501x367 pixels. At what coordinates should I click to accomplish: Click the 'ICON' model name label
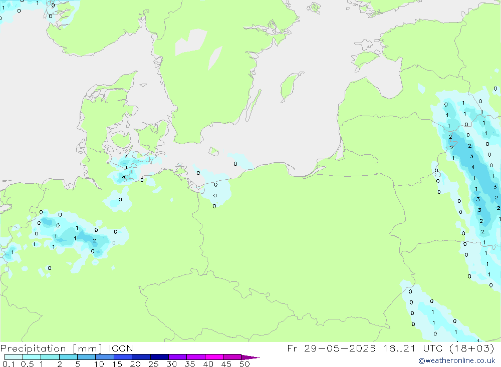coord(121,348)
